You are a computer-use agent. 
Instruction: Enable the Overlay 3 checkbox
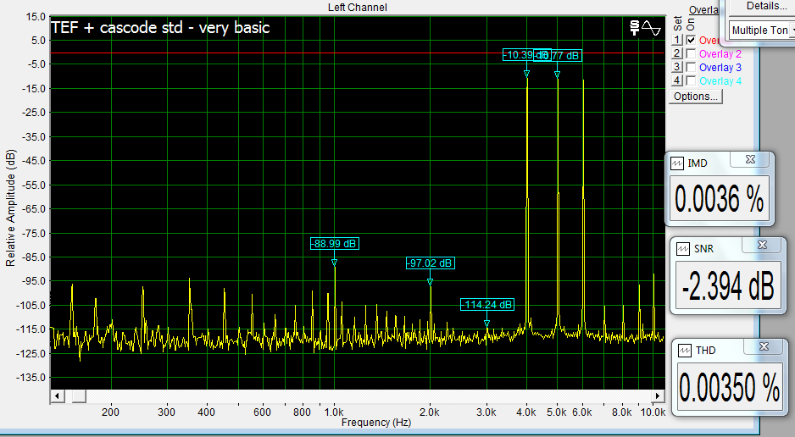click(x=691, y=67)
